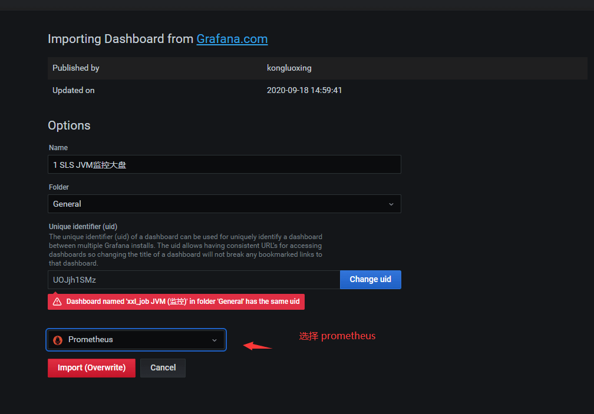
Task: Click the warning triangle icon in the error banner
Action: (x=57, y=302)
